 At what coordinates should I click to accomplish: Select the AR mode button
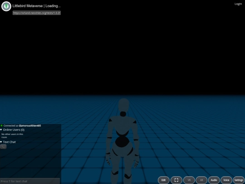pyautogui.click(x=201, y=180)
